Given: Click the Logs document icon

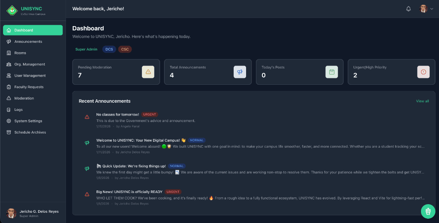Looking at the screenshot, I should click(x=9, y=110).
